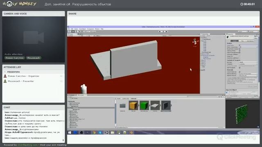
Task: Open the GameObject menu in Unity
Action: (82, 29)
